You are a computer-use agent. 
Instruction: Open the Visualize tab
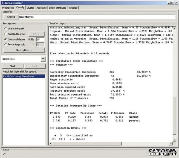click(x=73, y=8)
